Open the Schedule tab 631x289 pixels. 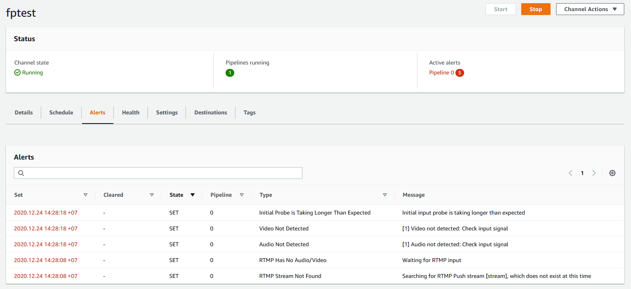click(x=61, y=112)
